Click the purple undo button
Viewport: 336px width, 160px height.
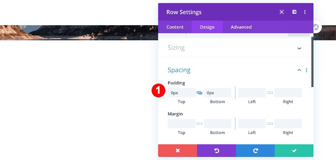click(x=216, y=150)
